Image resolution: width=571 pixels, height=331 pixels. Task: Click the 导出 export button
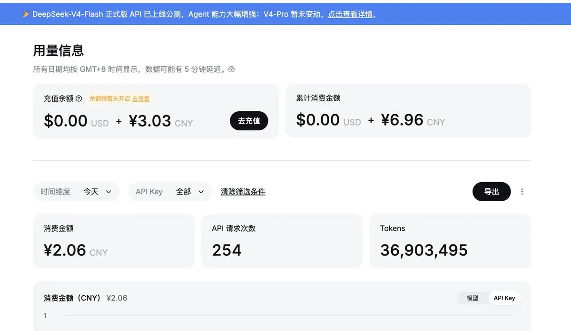[492, 192]
